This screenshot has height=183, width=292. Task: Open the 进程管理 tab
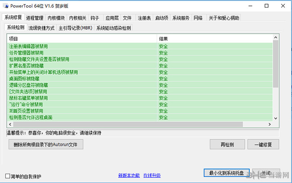35,18
